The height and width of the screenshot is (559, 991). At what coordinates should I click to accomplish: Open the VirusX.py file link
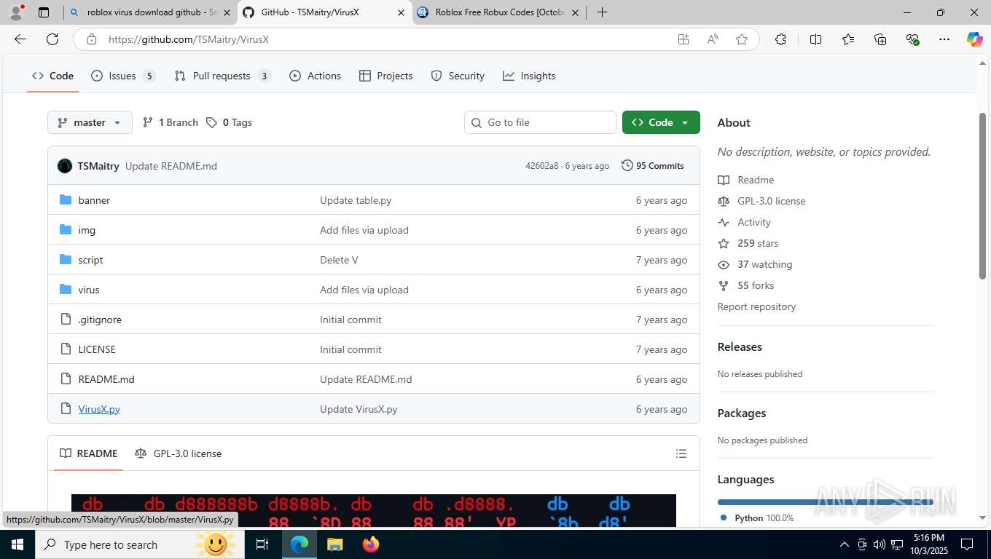click(x=99, y=409)
